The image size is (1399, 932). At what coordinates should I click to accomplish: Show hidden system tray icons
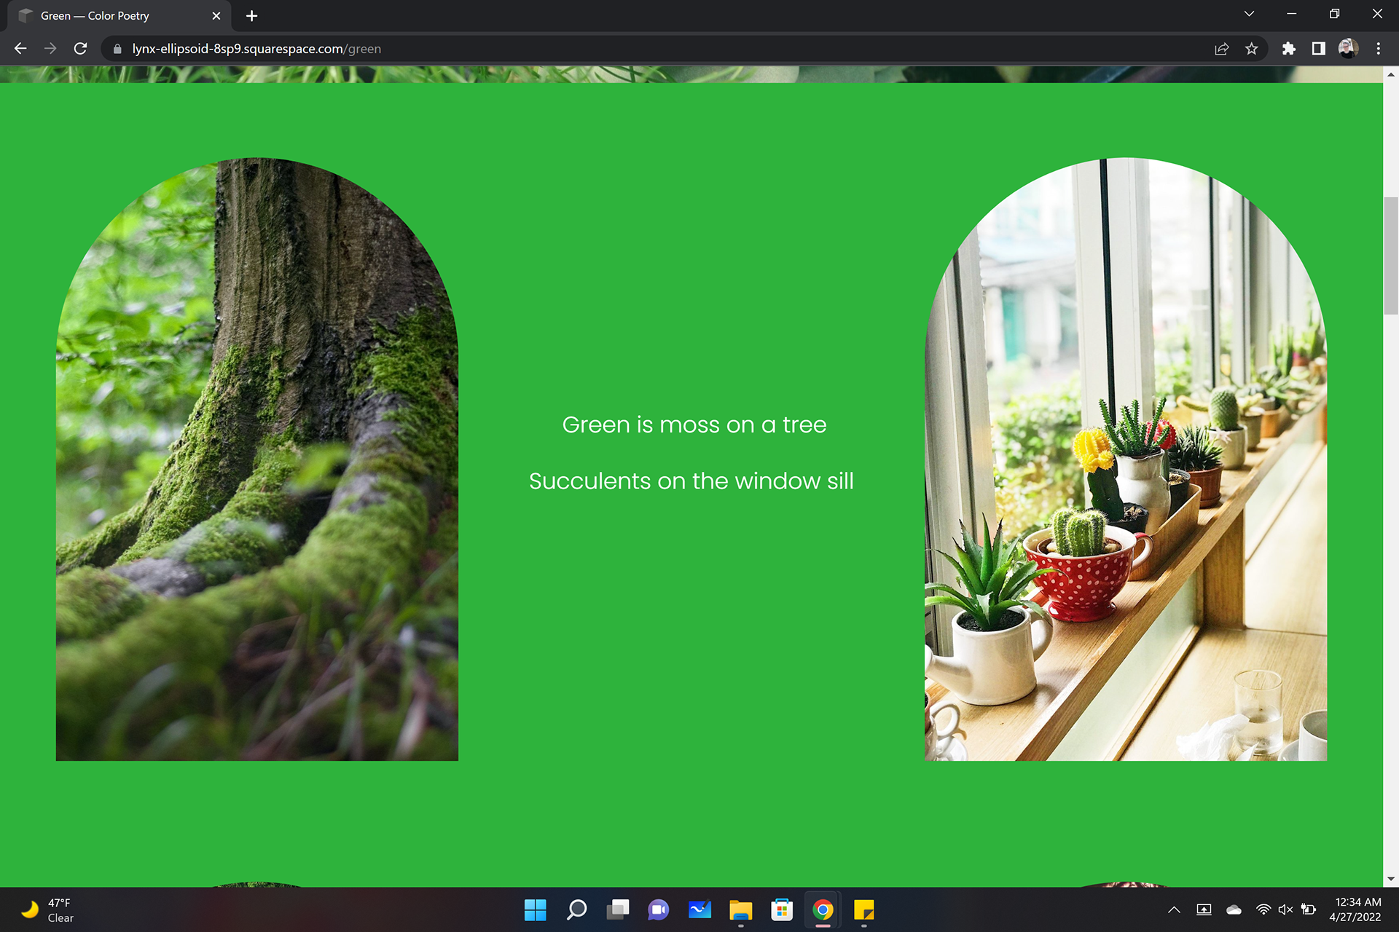pos(1174,909)
